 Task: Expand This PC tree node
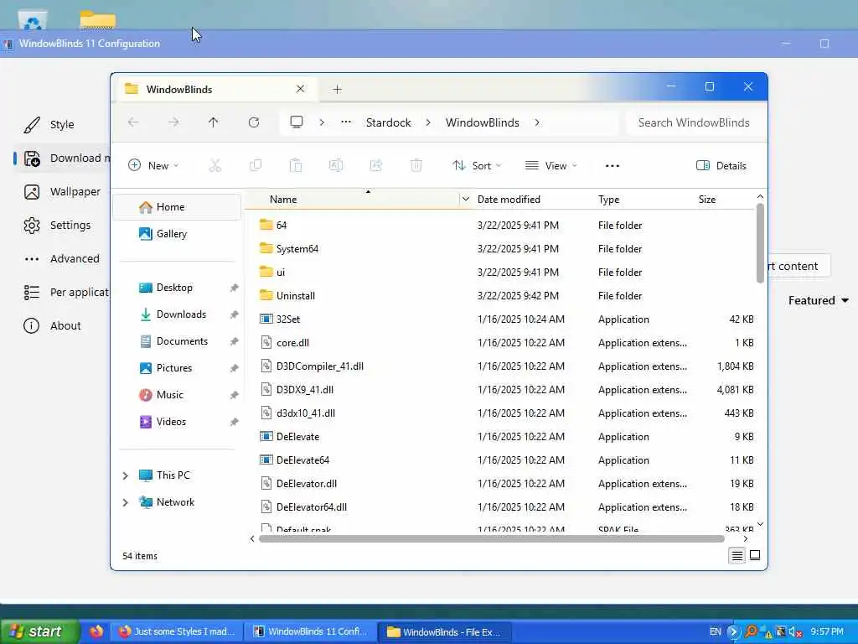click(126, 476)
